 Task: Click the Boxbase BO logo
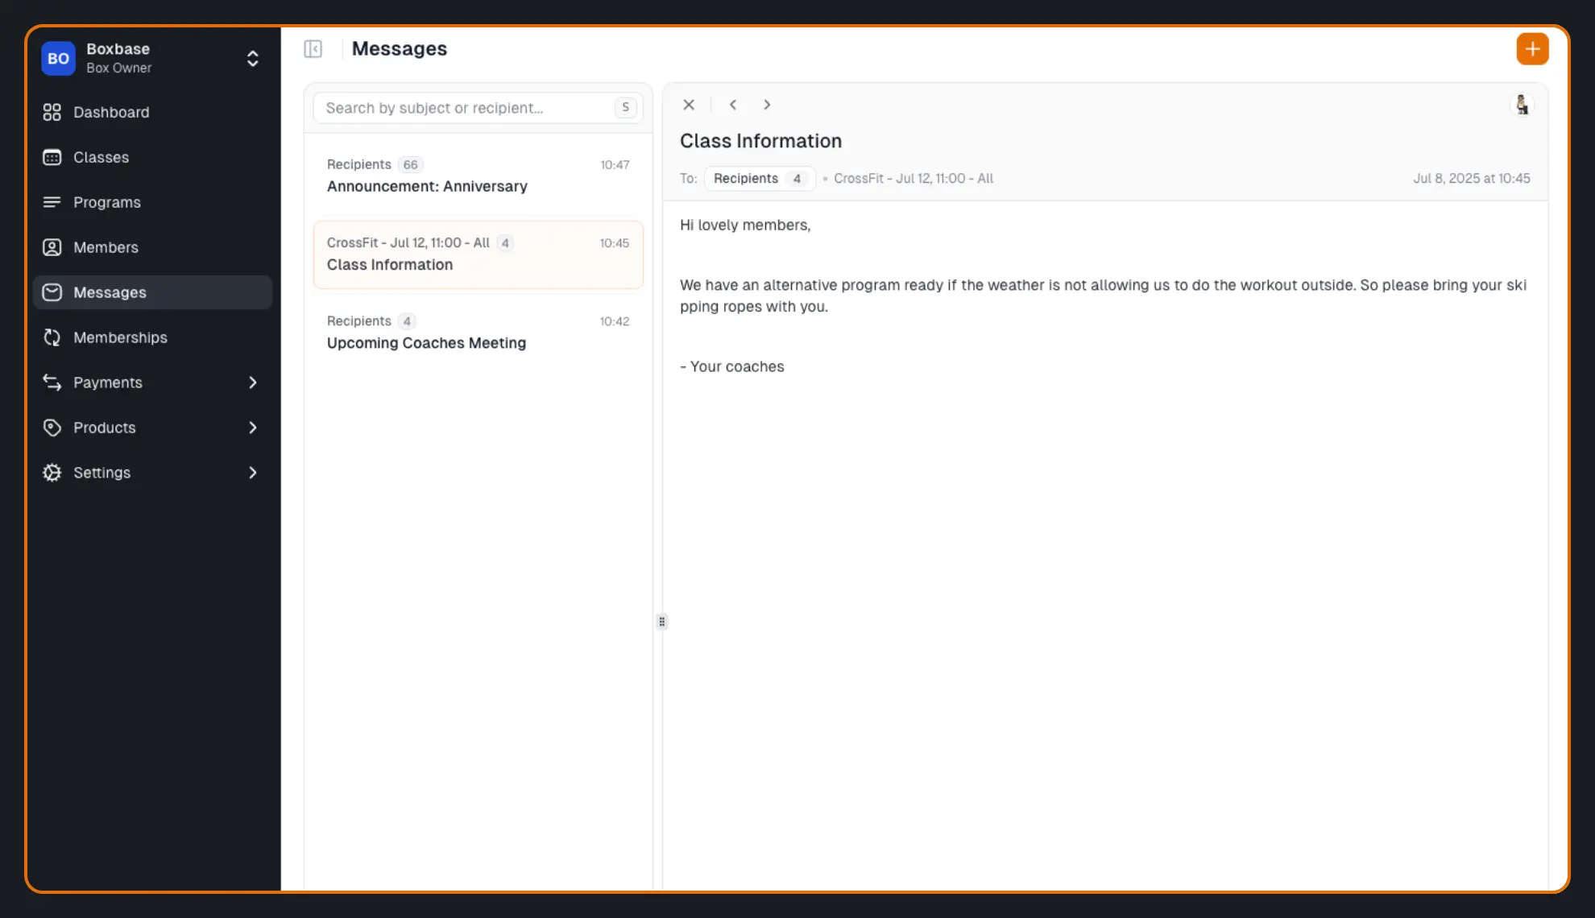click(57, 58)
